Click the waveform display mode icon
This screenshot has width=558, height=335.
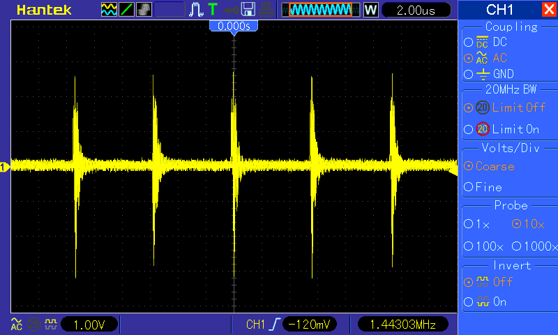[109, 10]
